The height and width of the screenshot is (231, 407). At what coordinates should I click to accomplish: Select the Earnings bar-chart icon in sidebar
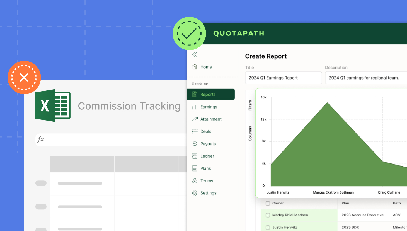194,107
